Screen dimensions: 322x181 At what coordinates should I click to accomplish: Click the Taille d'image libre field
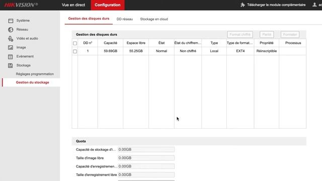click(146, 158)
